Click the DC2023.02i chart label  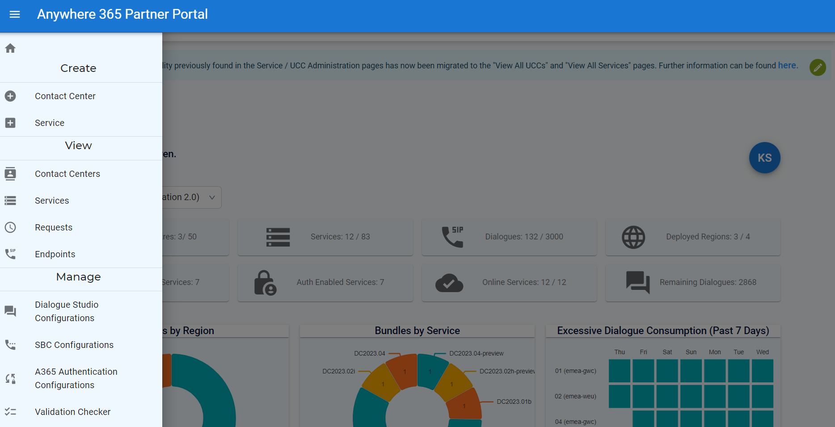point(339,371)
